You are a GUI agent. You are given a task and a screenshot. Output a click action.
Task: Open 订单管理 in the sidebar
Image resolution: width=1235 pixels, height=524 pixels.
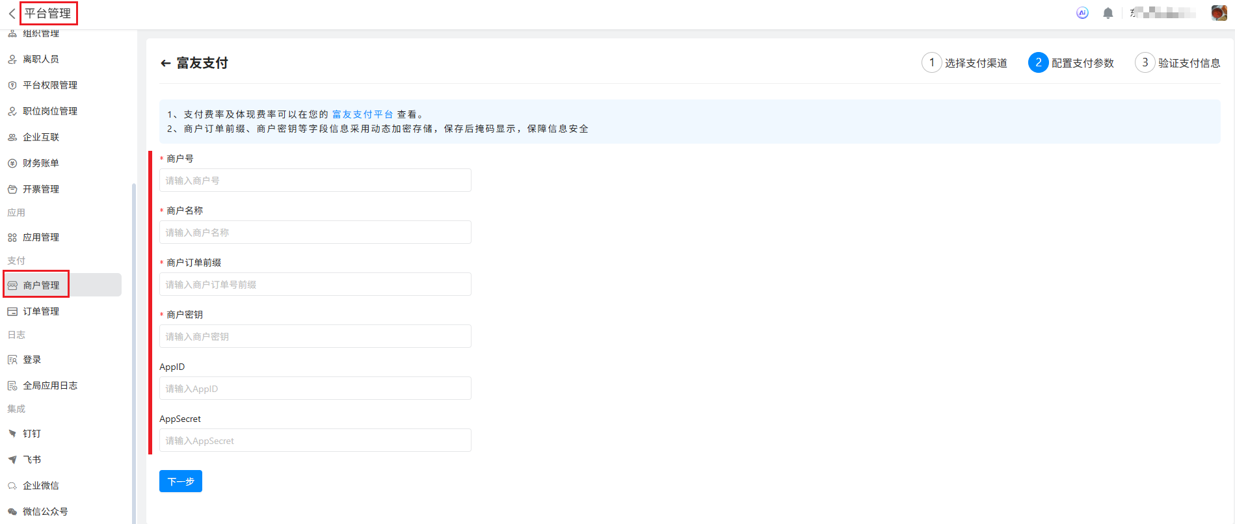pos(41,311)
